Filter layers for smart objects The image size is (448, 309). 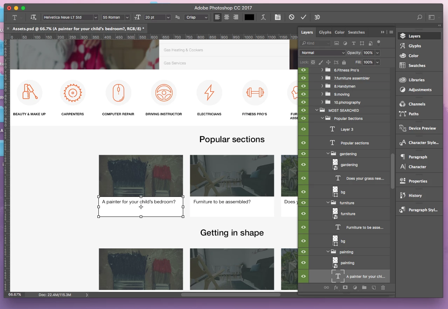pos(370,43)
